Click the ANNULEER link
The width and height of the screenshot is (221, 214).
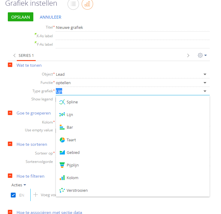[x=50, y=17]
